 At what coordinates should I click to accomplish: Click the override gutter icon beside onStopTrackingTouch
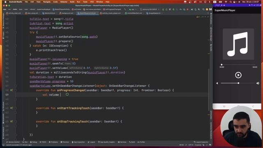tap(11, 121)
